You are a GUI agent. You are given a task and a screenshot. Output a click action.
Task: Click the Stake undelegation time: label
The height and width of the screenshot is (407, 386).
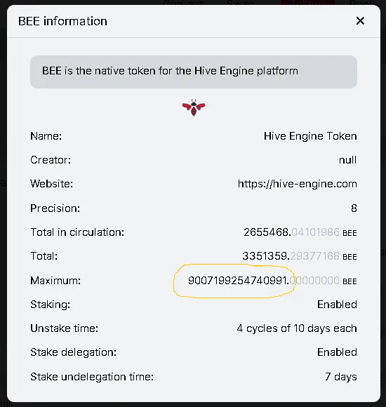[92, 377]
